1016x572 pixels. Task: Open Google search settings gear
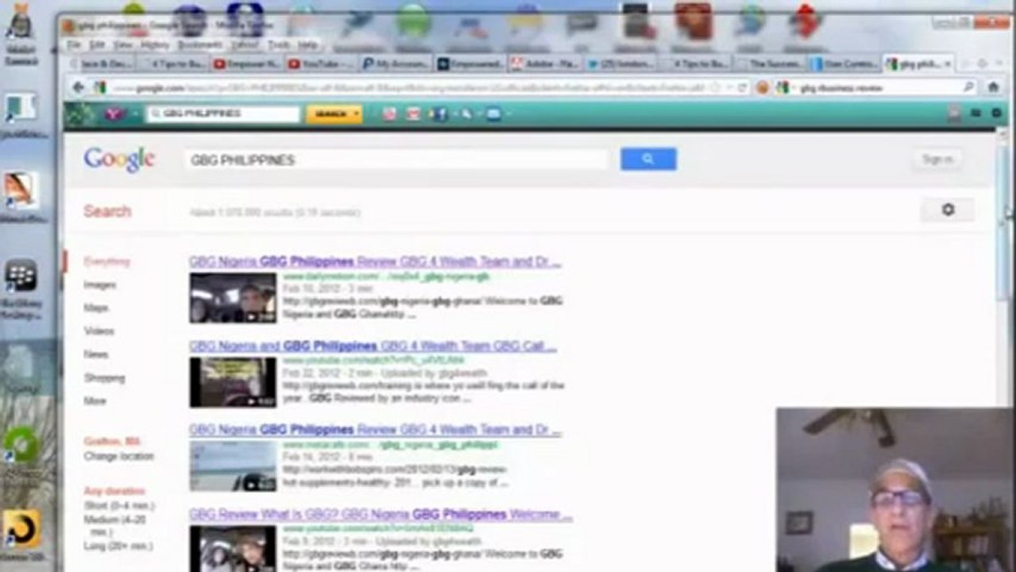coord(947,210)
